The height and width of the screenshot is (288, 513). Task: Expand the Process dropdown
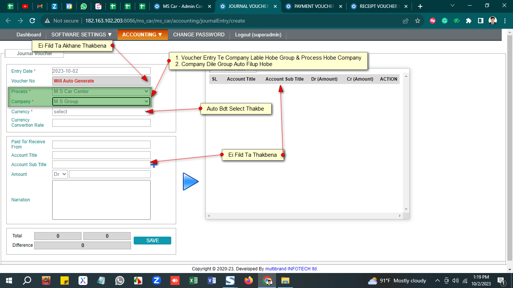[101, 91]
